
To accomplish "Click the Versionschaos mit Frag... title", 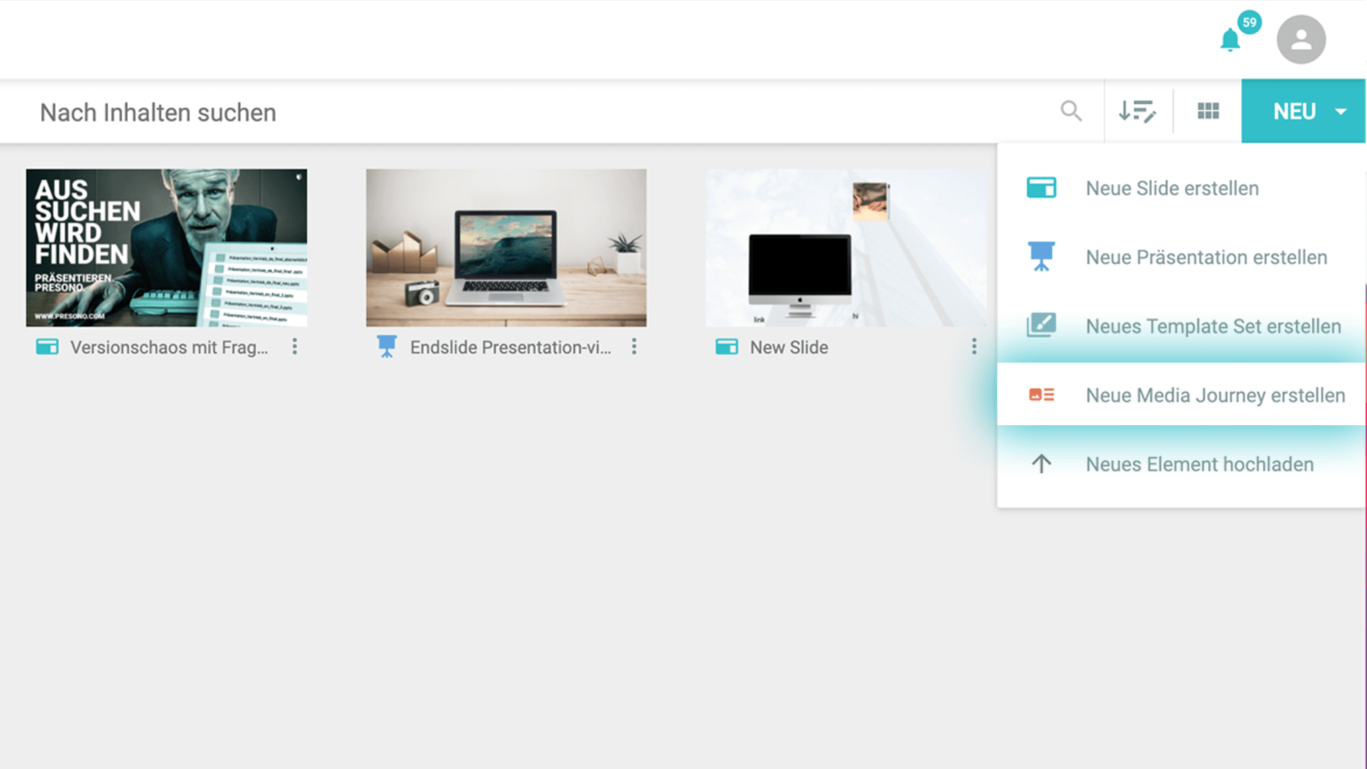I will (x=170, y=347).
